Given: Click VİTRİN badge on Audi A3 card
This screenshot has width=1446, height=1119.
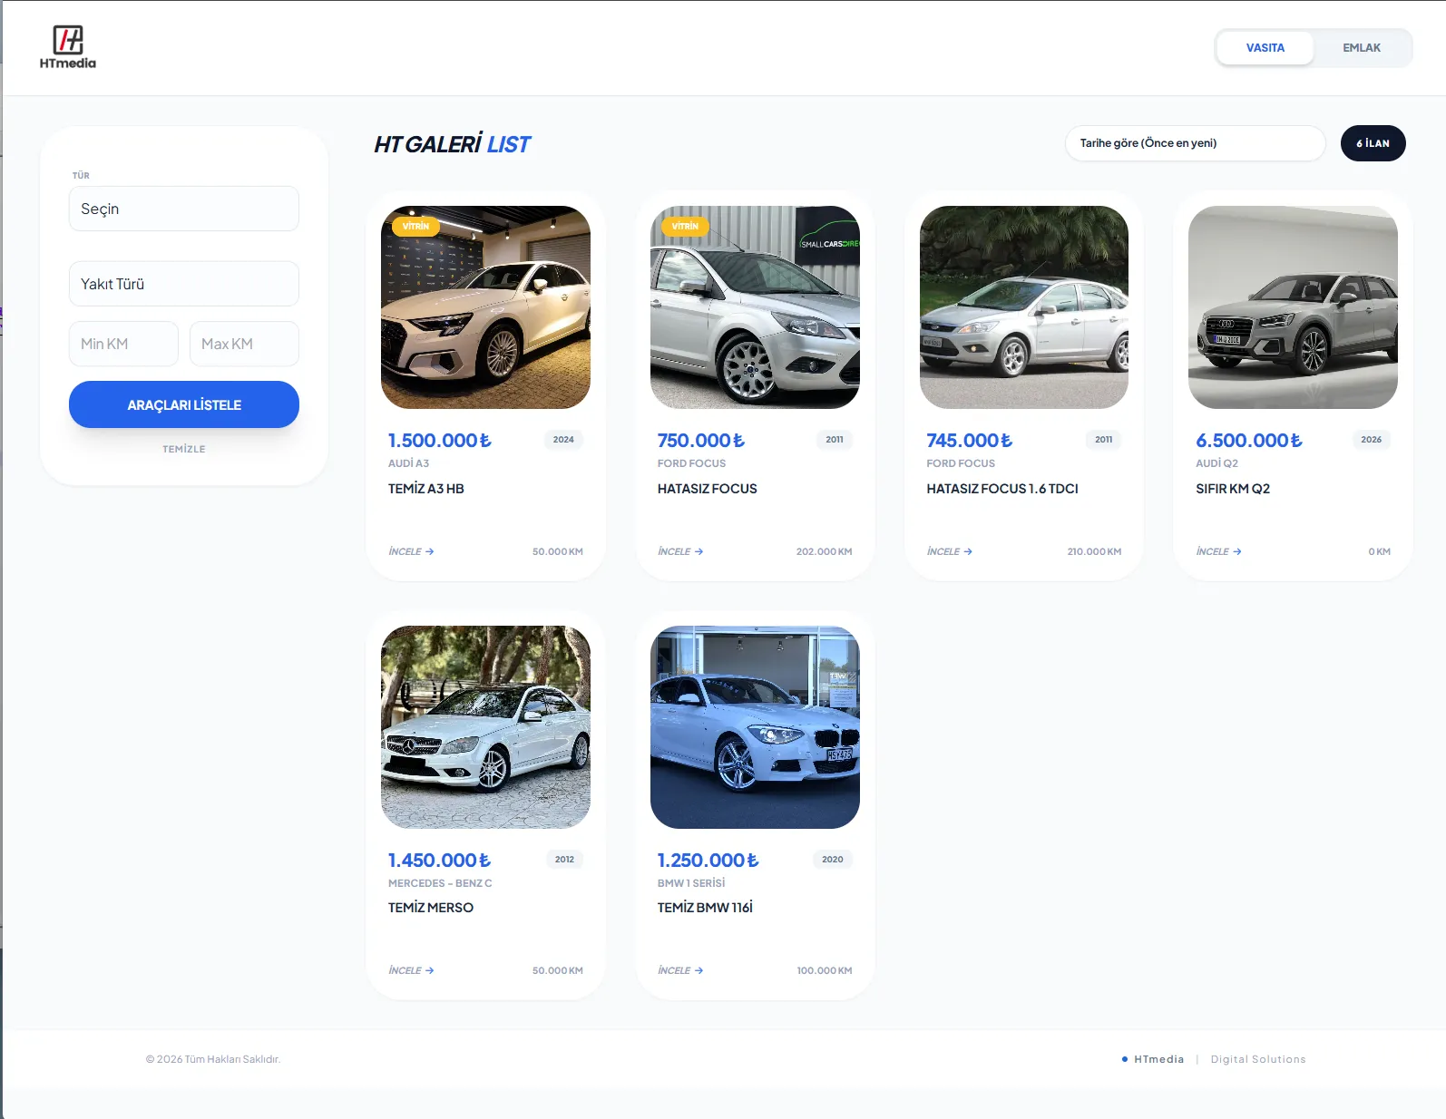Looking at the screenshot, I should [x=415, y=226].
